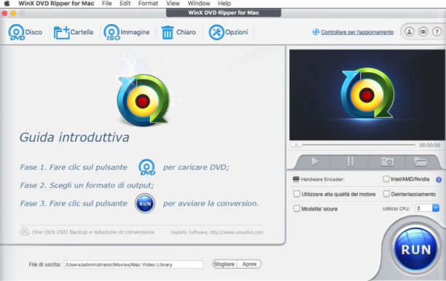Open the Help menu
The width and height of the screenshot is (446, 281).
coord(224,4)
